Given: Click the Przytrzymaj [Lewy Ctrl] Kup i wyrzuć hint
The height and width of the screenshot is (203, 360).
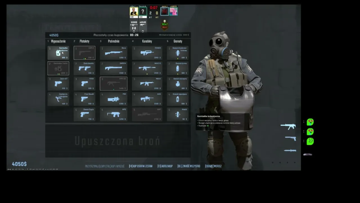Looking at the screenshot, I should click(x=105, y=166).
